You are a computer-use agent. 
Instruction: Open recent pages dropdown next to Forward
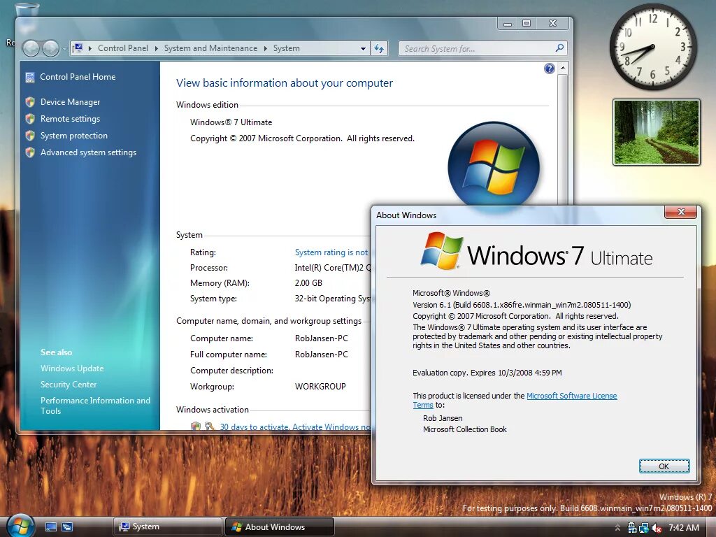64,48
